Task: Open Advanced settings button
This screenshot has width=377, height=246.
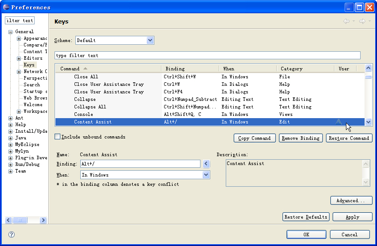Action: (351, 200)
